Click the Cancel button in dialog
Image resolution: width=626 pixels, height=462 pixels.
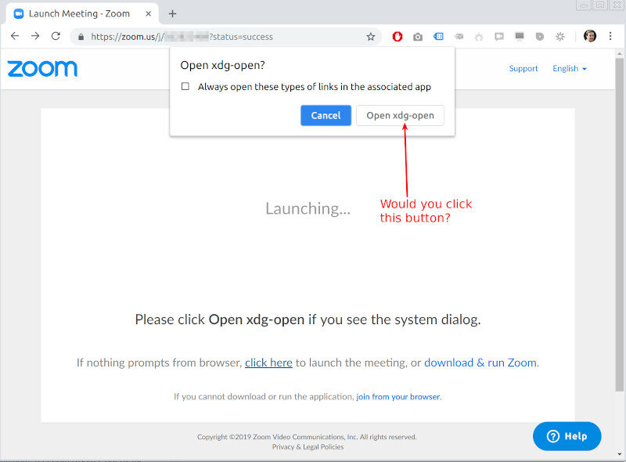click(326, 116)
